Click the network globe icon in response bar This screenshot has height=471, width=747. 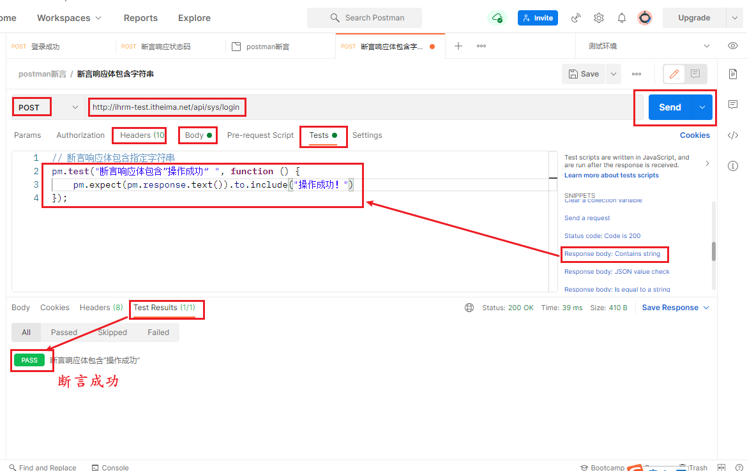[x=469, y=308]
